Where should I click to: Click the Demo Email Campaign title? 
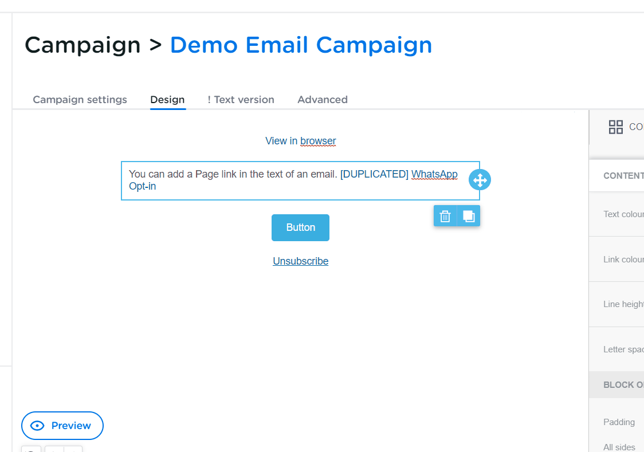(301, 45)
